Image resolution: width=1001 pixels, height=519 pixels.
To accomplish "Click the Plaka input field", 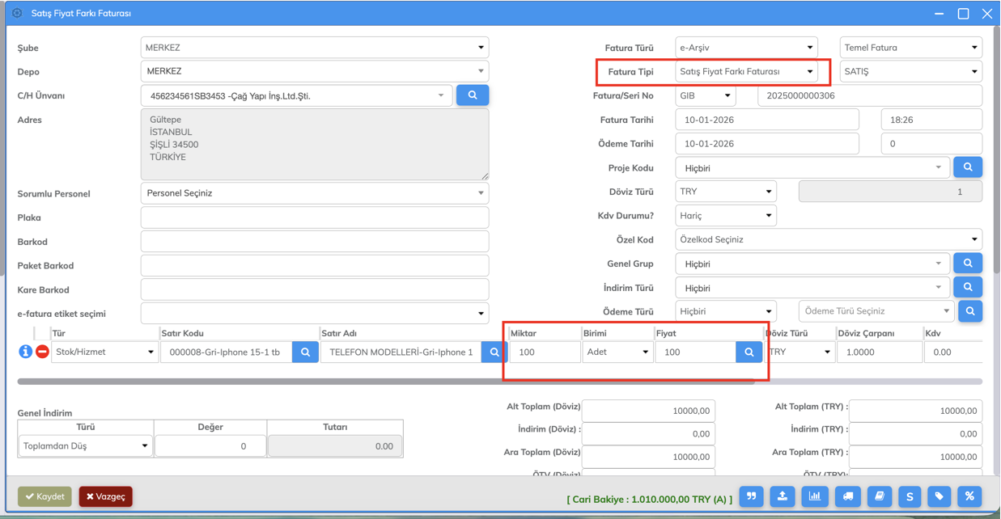I will tap(314, 217).
